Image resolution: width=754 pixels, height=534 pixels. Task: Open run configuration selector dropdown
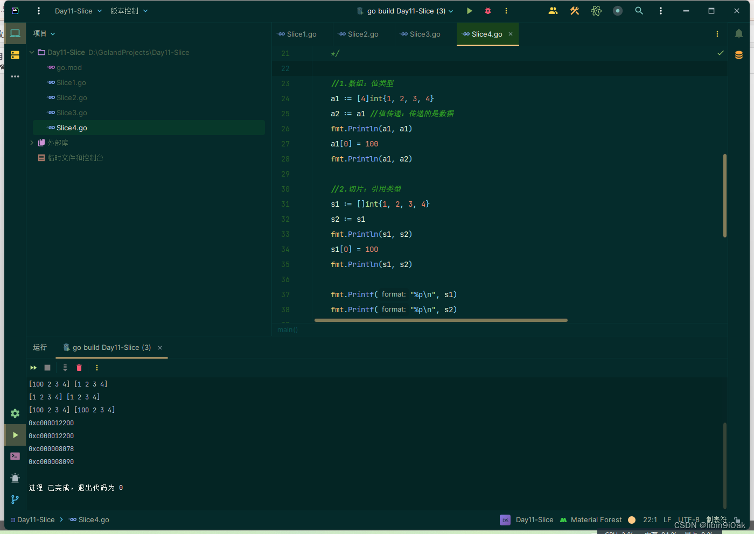pyautogui.click(x=405, y=11)
